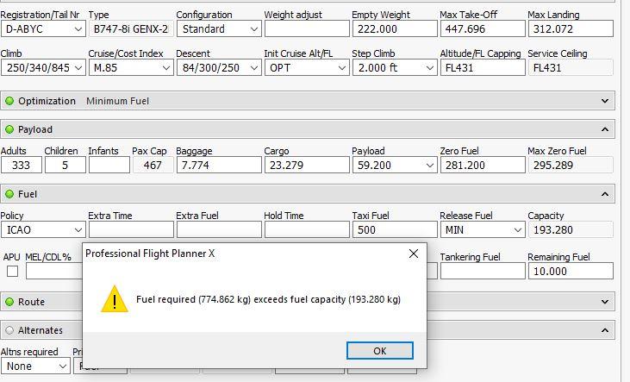Collapse the Fuel section using its chevron

(603, 195)
